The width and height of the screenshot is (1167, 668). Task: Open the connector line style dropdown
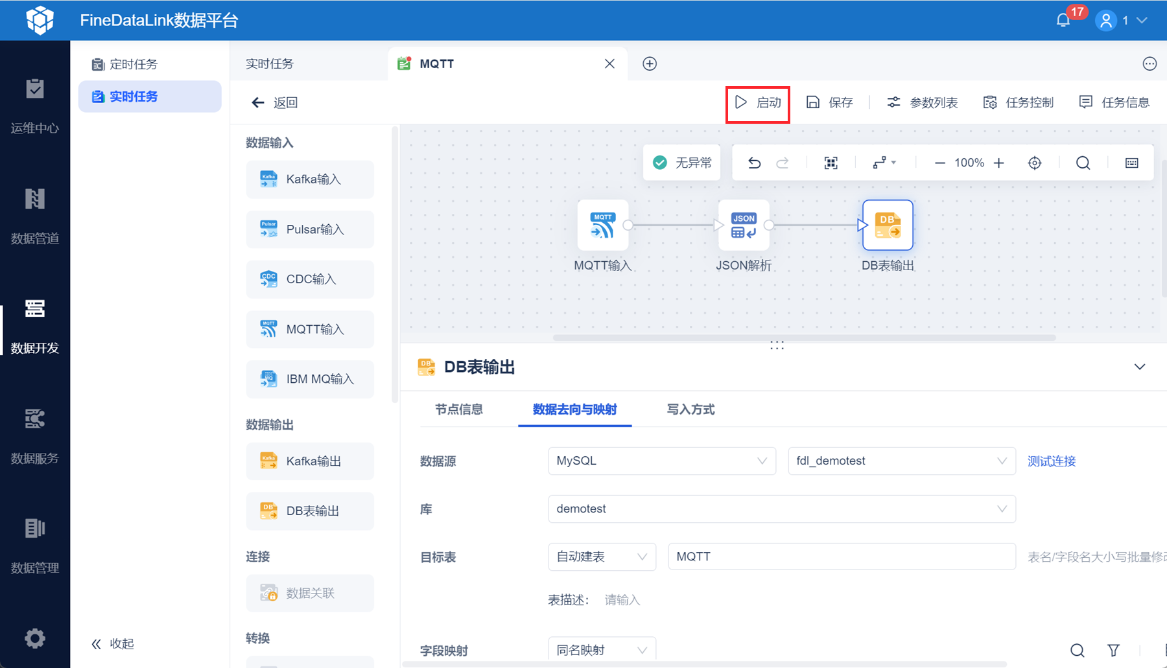[x=884, y=163]
